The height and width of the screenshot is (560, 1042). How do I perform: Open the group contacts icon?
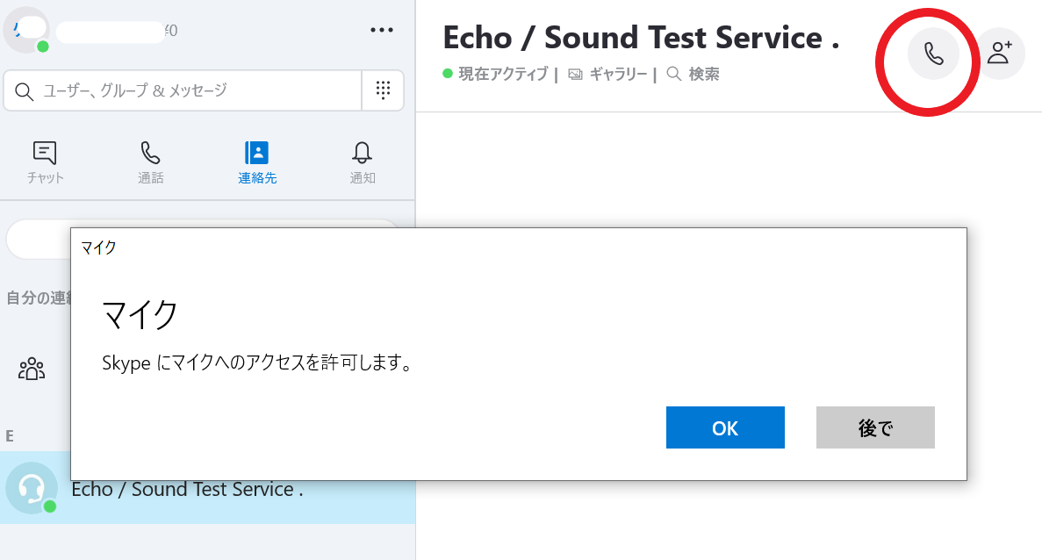pyautogui.click(x=32, y=369)
